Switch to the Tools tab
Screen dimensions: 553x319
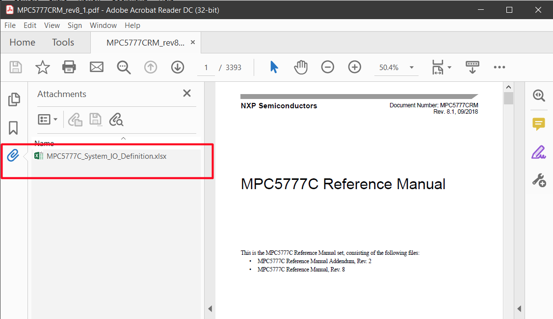[63, 42]
